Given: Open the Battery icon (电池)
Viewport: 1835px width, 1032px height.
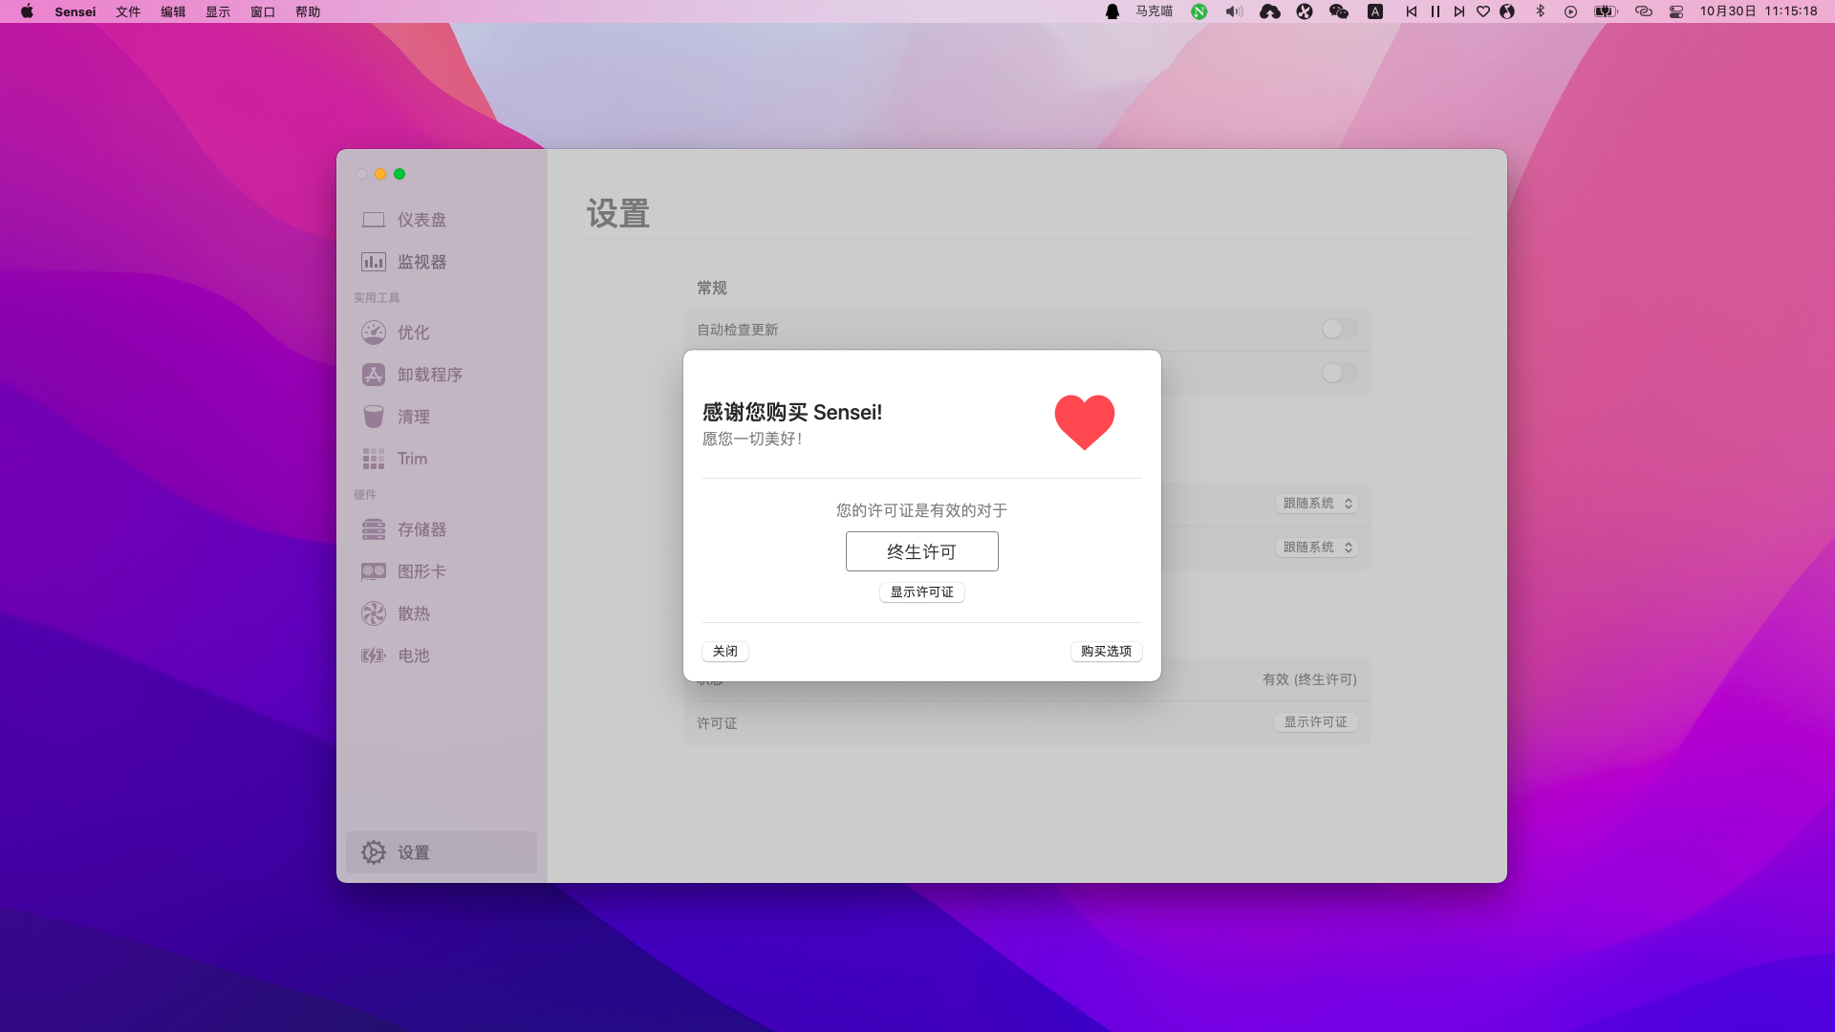Looking at the screenshot, I should point(373,656).
